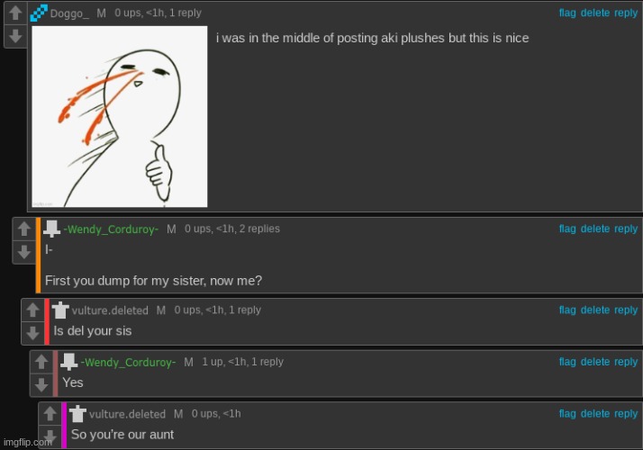The height and width of the screenshot is (450, 643).
Task: Upvote the 'Yes' comment by -Wendy_Corduroy-
Action: (41, 362)
